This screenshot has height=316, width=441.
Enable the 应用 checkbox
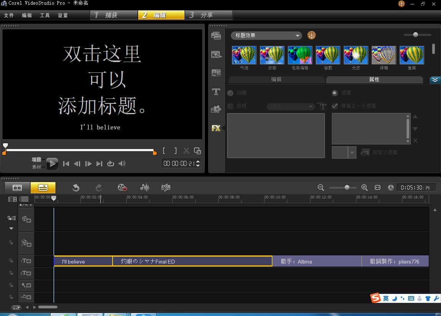pos(230,106)
